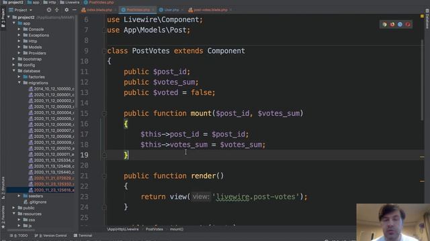This screenshot has width=430, height=241.
Task: Click the factories folder icon
Action: click(26, 77)
